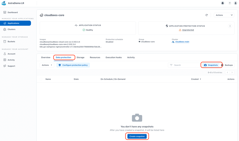
Task: Click the cloudbees-core title app icon
Action: [x=41, y=15]
